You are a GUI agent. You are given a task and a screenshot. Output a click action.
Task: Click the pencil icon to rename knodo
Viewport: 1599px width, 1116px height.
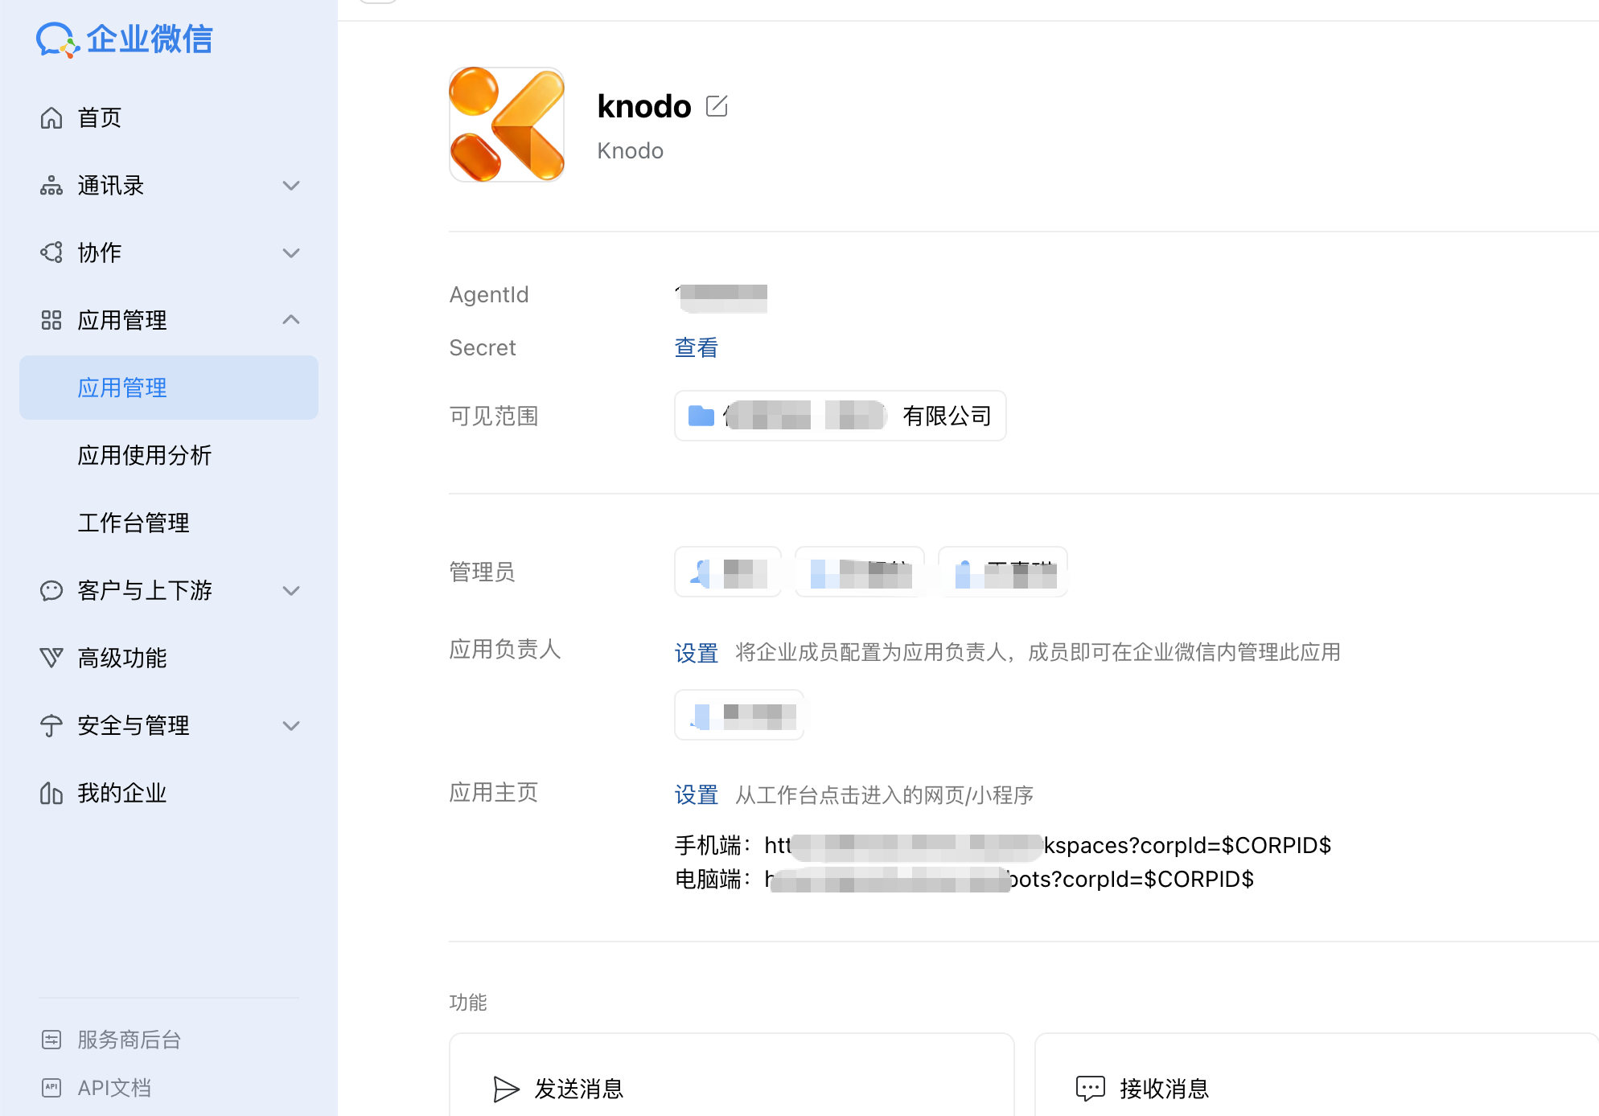click(717, 105)
